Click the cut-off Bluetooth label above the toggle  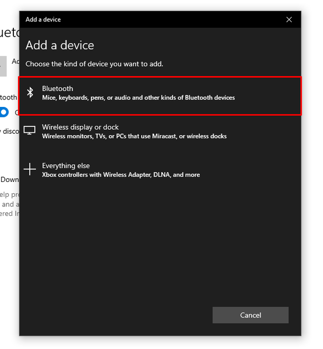tap(8, 97)
